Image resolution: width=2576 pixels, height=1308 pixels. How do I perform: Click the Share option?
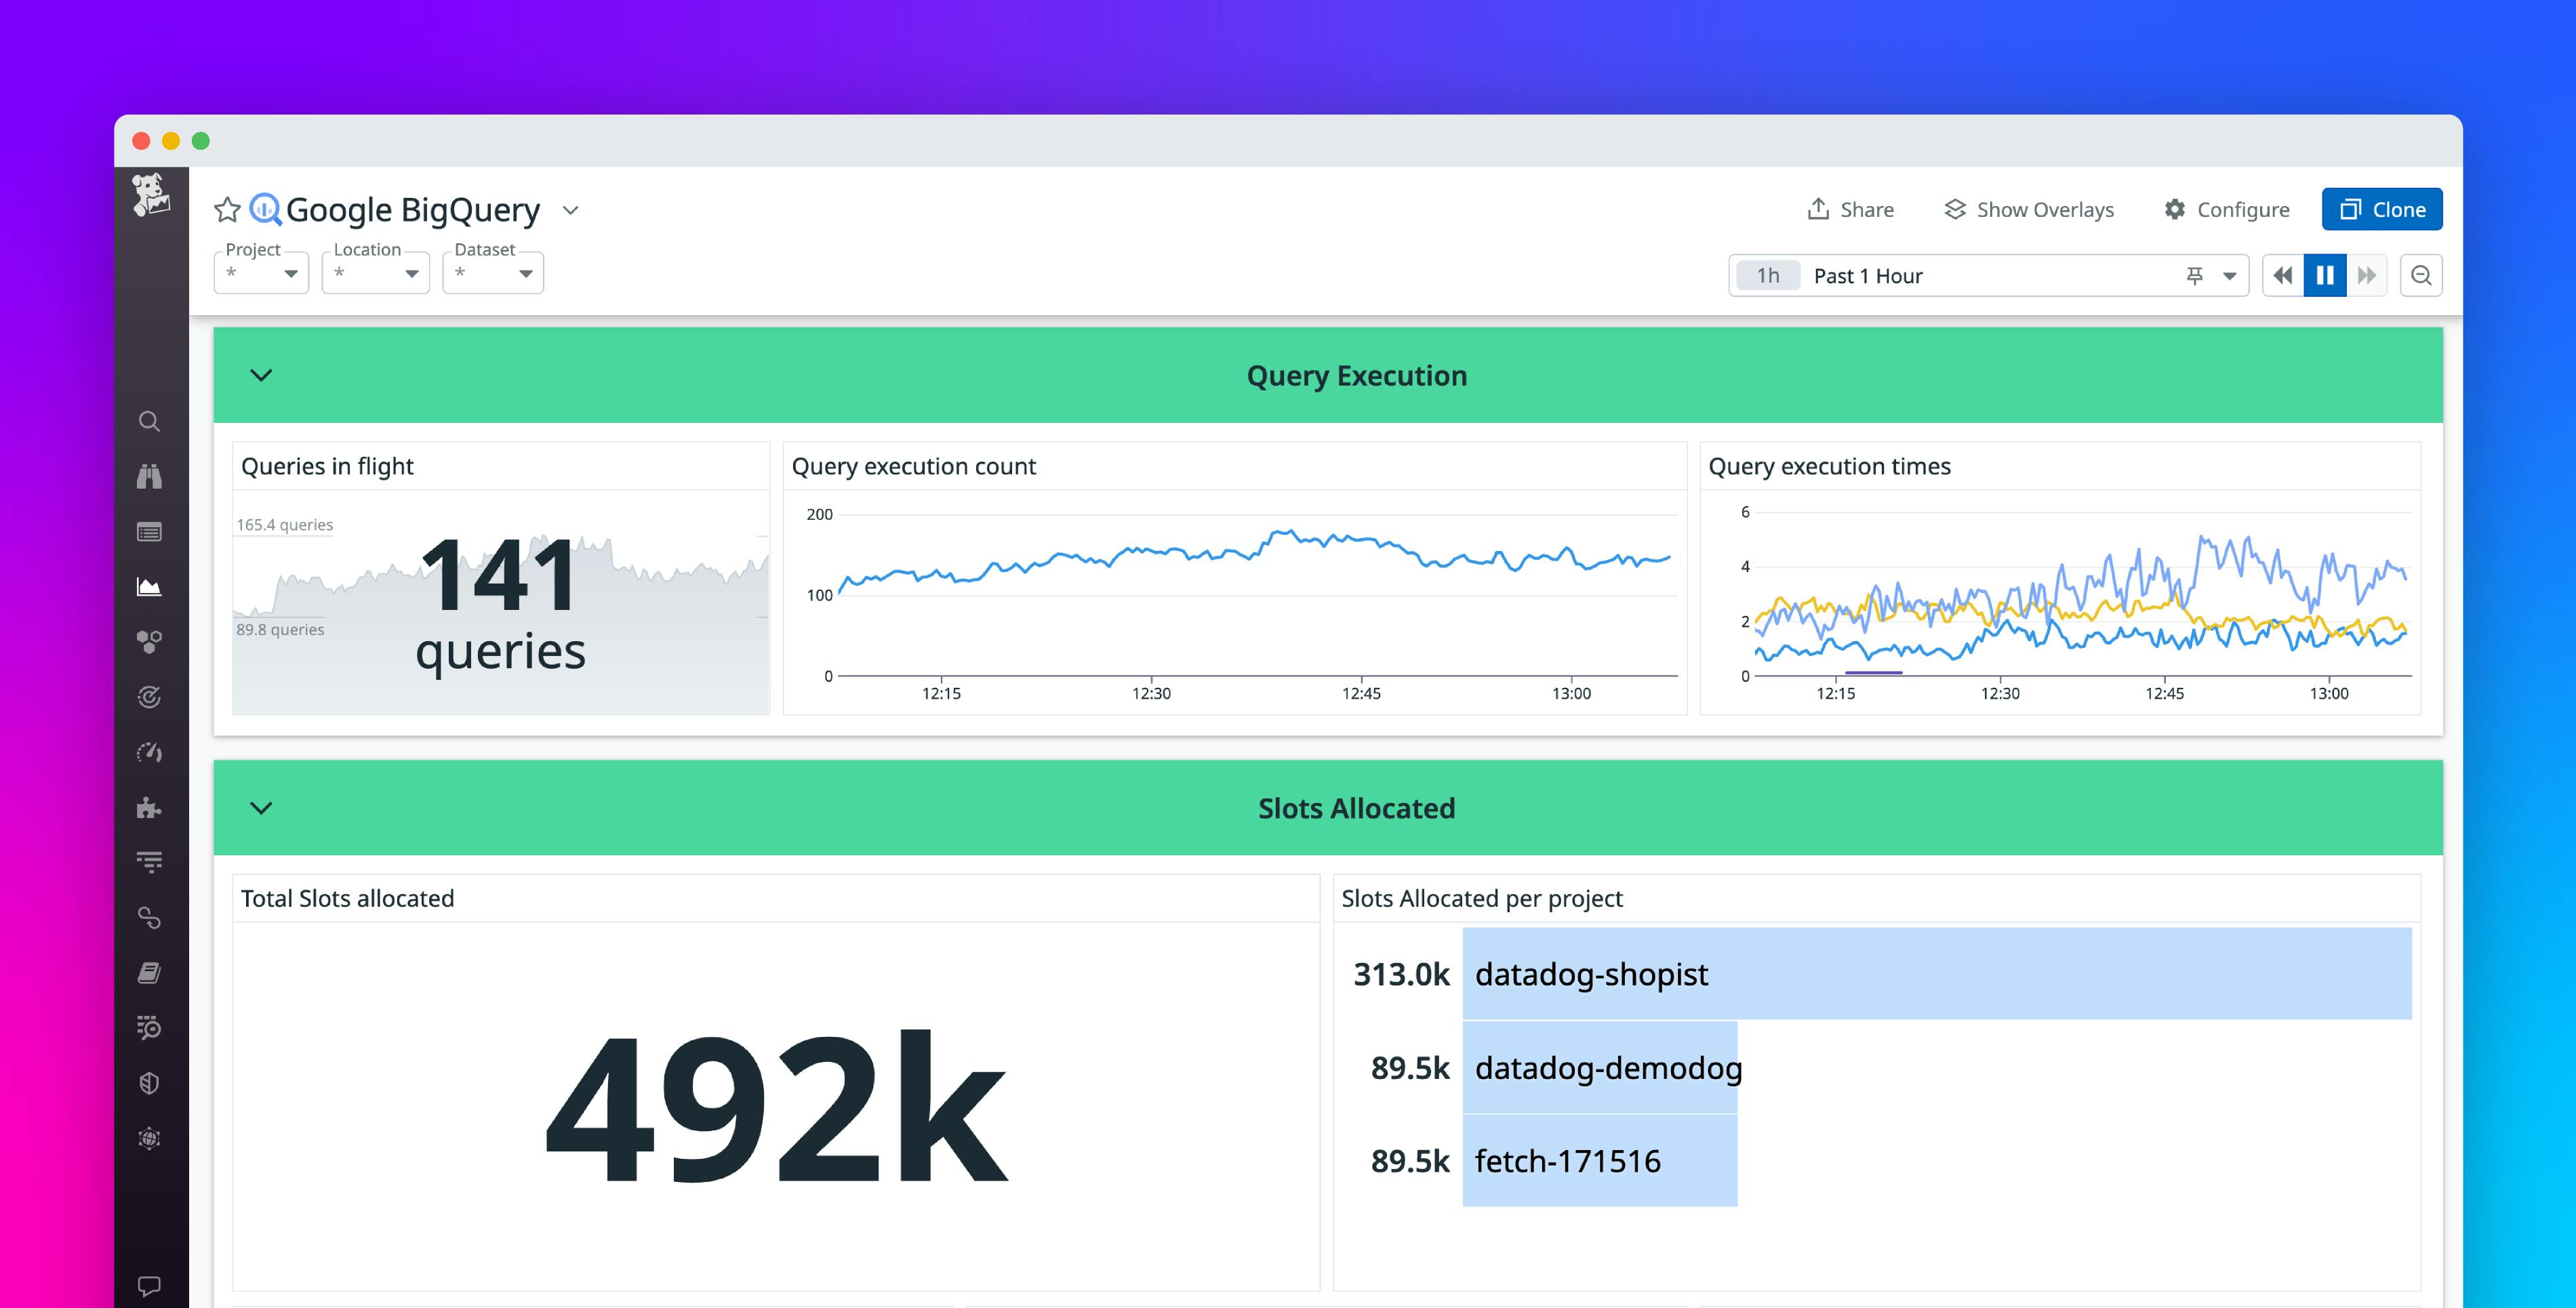[1850, 209]
